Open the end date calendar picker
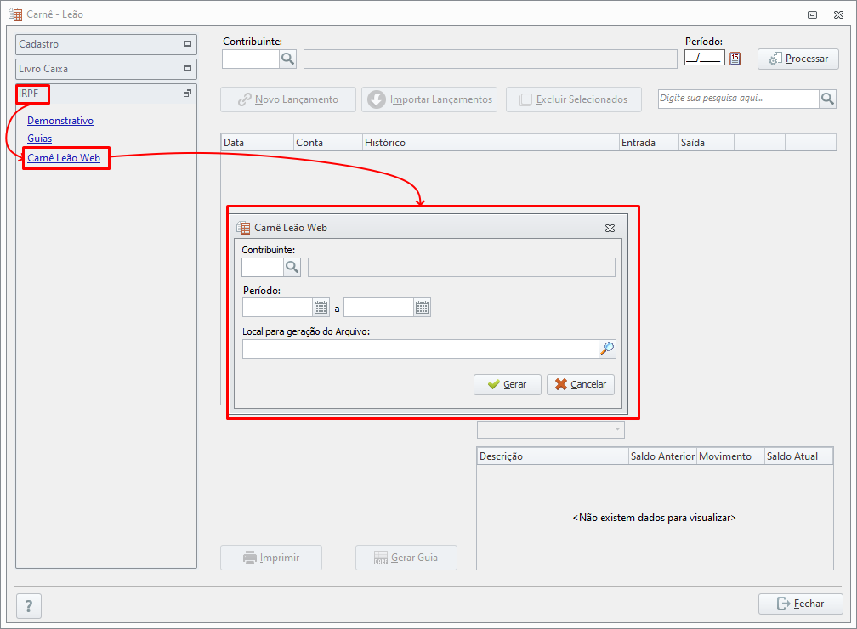Image resolution: width=857 pixels, height=629 pixels. [422, 307]
